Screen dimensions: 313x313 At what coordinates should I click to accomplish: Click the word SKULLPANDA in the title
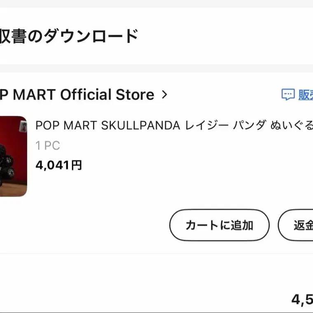pyautogui.click(x=141, y=125)
